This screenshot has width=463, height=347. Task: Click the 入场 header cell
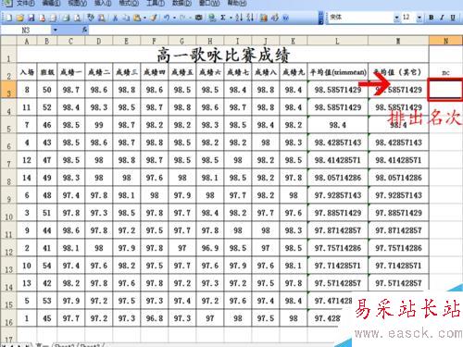[27, 72]
